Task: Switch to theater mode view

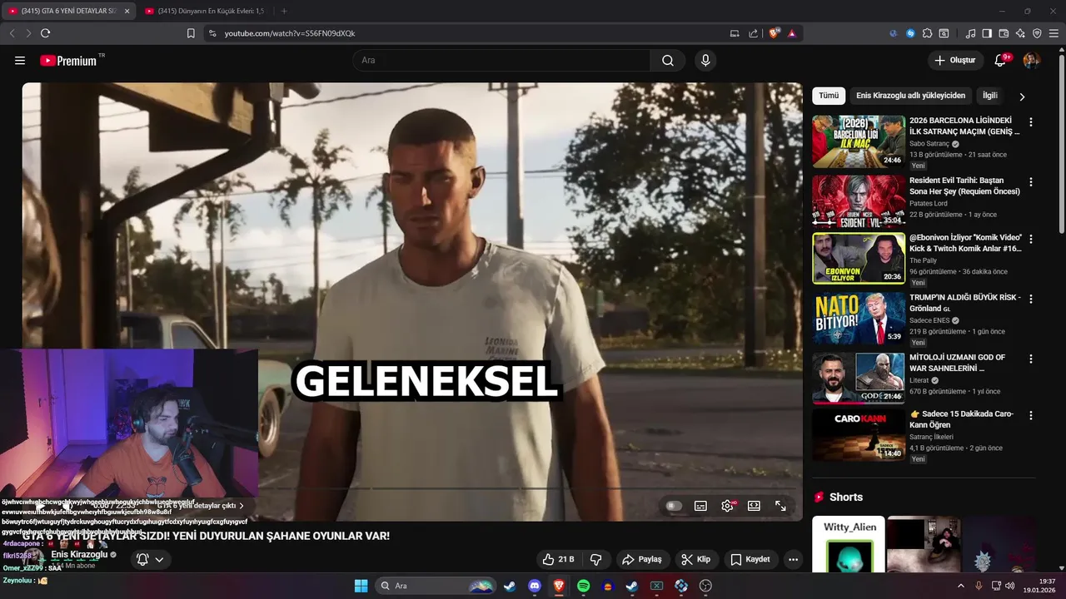Action: 754,506
